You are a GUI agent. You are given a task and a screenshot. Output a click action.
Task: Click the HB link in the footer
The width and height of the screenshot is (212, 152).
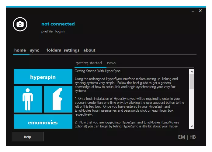(x=193, y=137)
